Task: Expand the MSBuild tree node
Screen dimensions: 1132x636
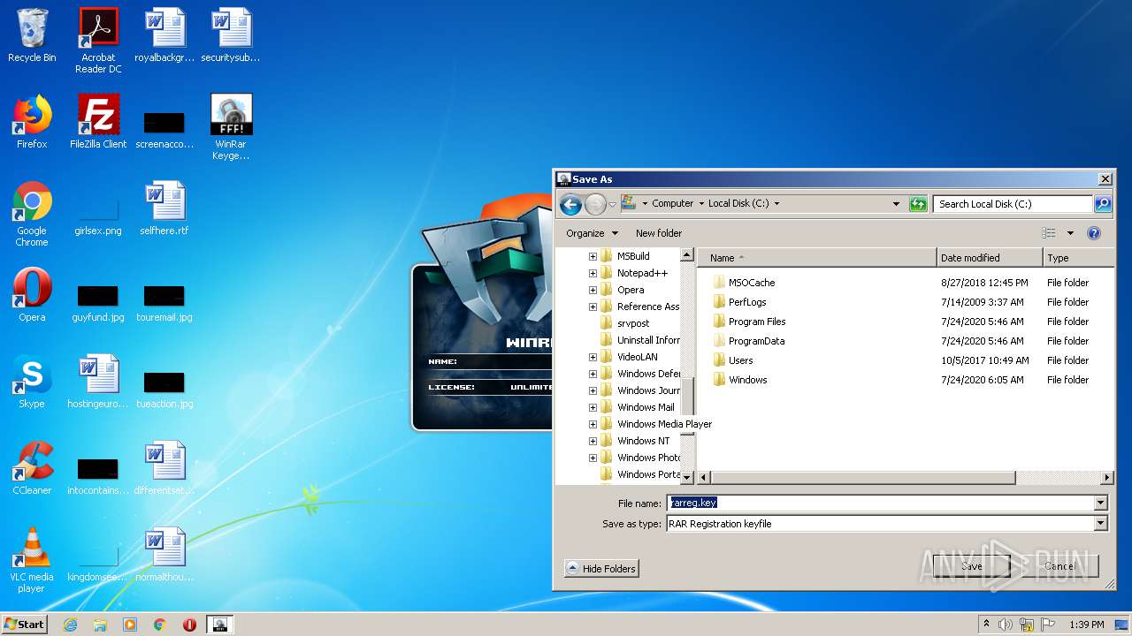Action: tap(593, 256)
